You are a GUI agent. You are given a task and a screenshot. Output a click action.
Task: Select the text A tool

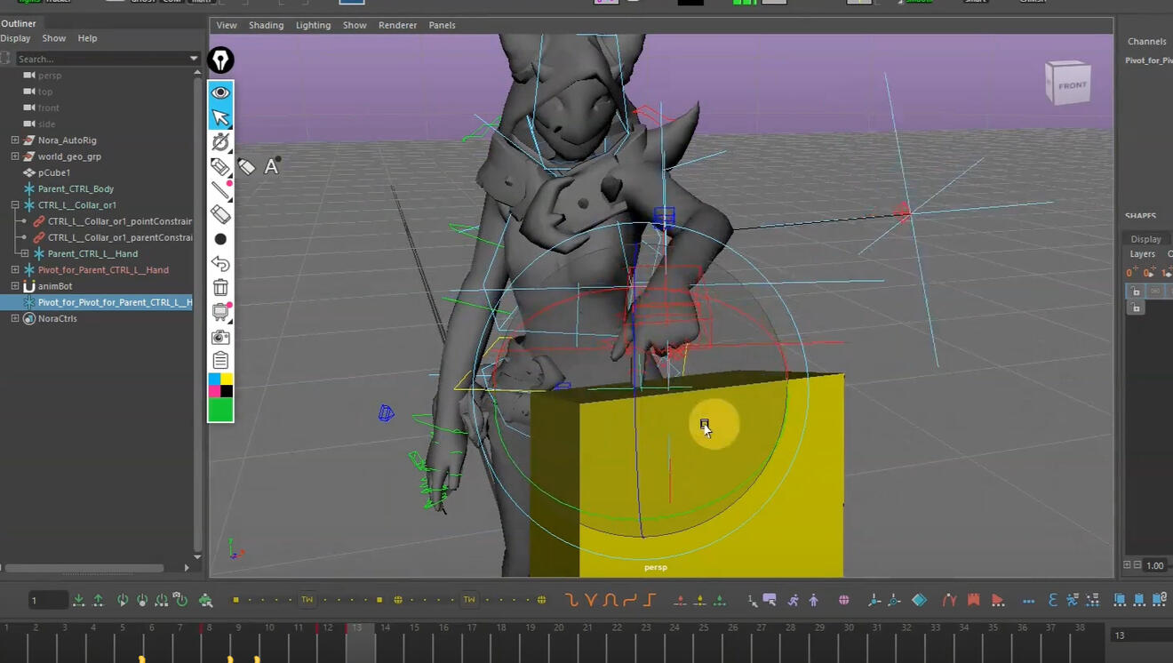(x=272, y=166)
